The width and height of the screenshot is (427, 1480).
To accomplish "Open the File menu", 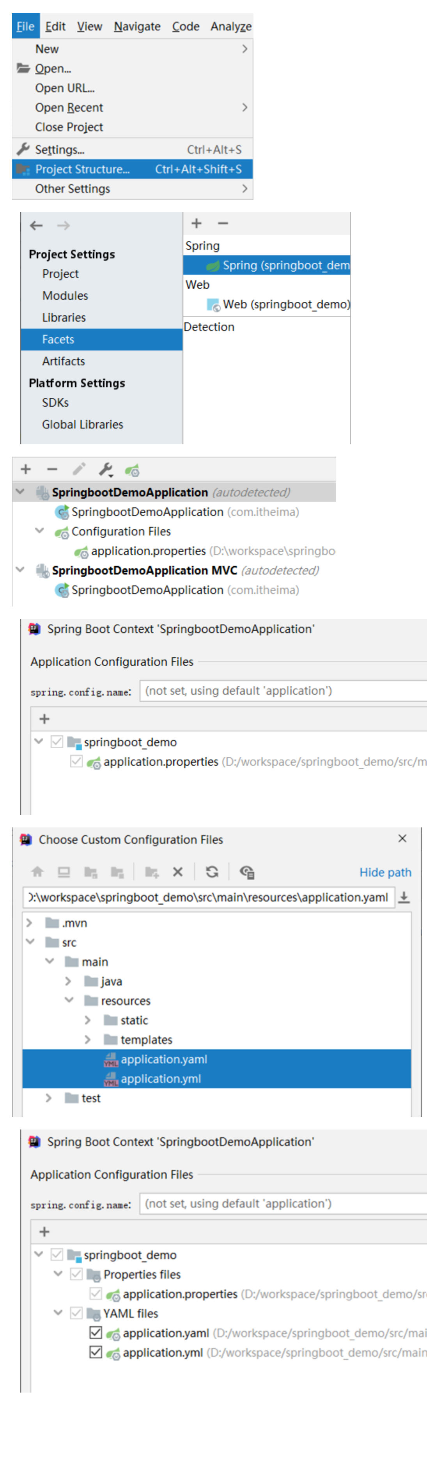I will point(25,26).
